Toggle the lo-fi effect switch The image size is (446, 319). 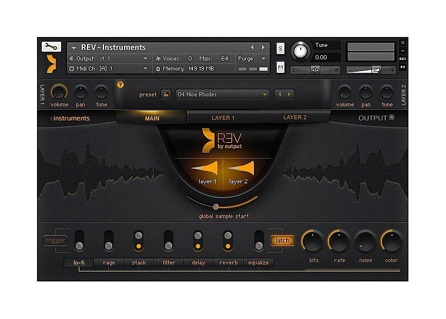coord(79,241)
